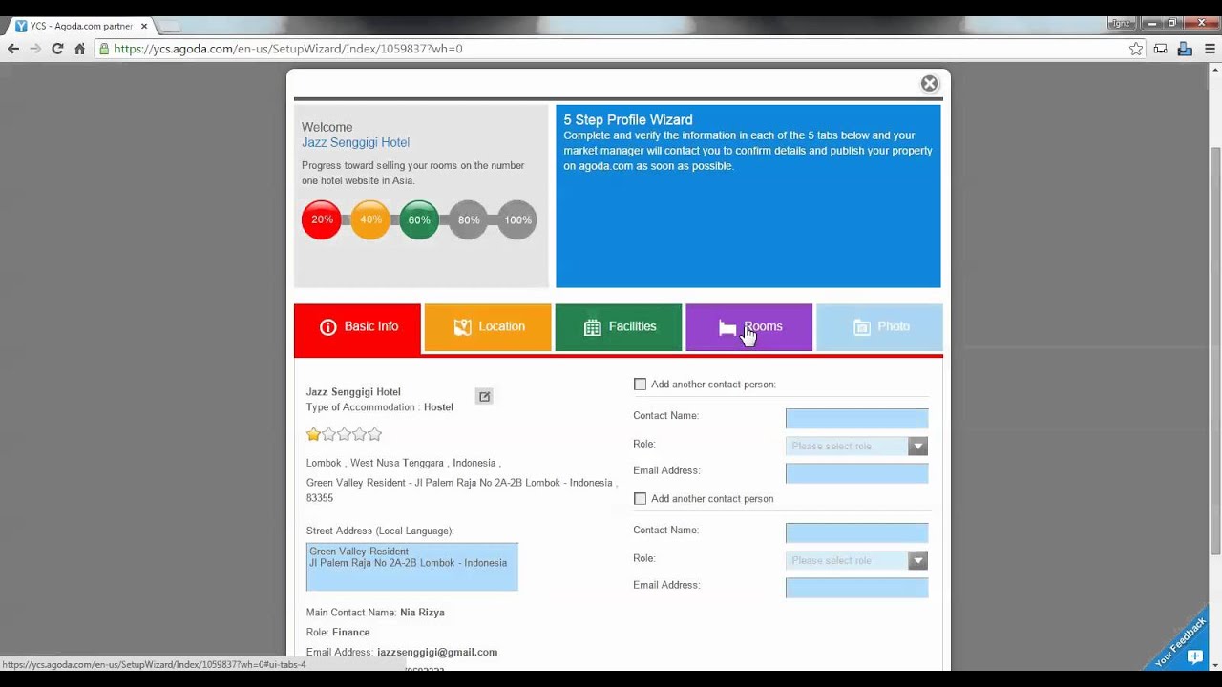Click the 60% progress circle
The image size is (1222, 687).
pos(419,219)
